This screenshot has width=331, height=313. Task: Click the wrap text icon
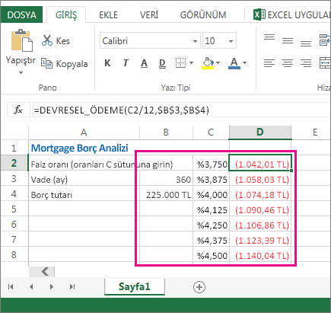(325, 40)
